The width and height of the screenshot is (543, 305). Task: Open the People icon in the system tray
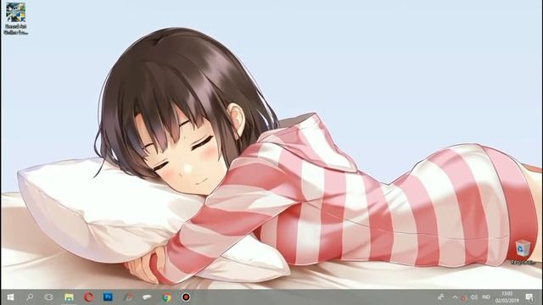point(440,297)
